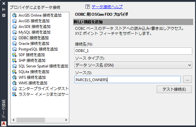The image size is (196, 127).
Task: Select エンタープライズ インダスト entry text
Action: click(x=43, y=89)
